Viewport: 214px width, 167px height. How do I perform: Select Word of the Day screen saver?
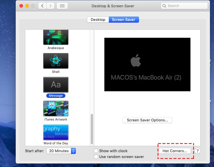click(x=56, y=132)
